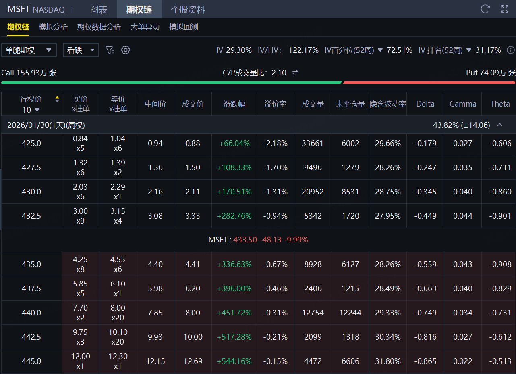Expand the IV排名(52周) period dropdown

[x=468, y=50]
